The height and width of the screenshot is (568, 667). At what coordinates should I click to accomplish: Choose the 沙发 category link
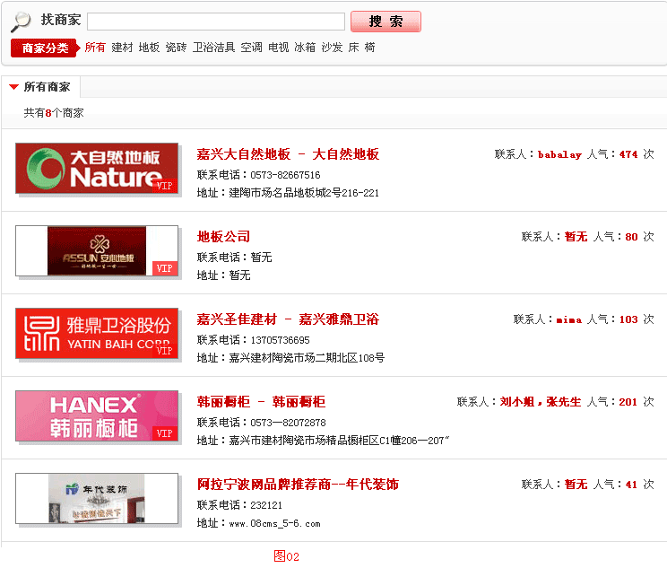coord(332,48)
